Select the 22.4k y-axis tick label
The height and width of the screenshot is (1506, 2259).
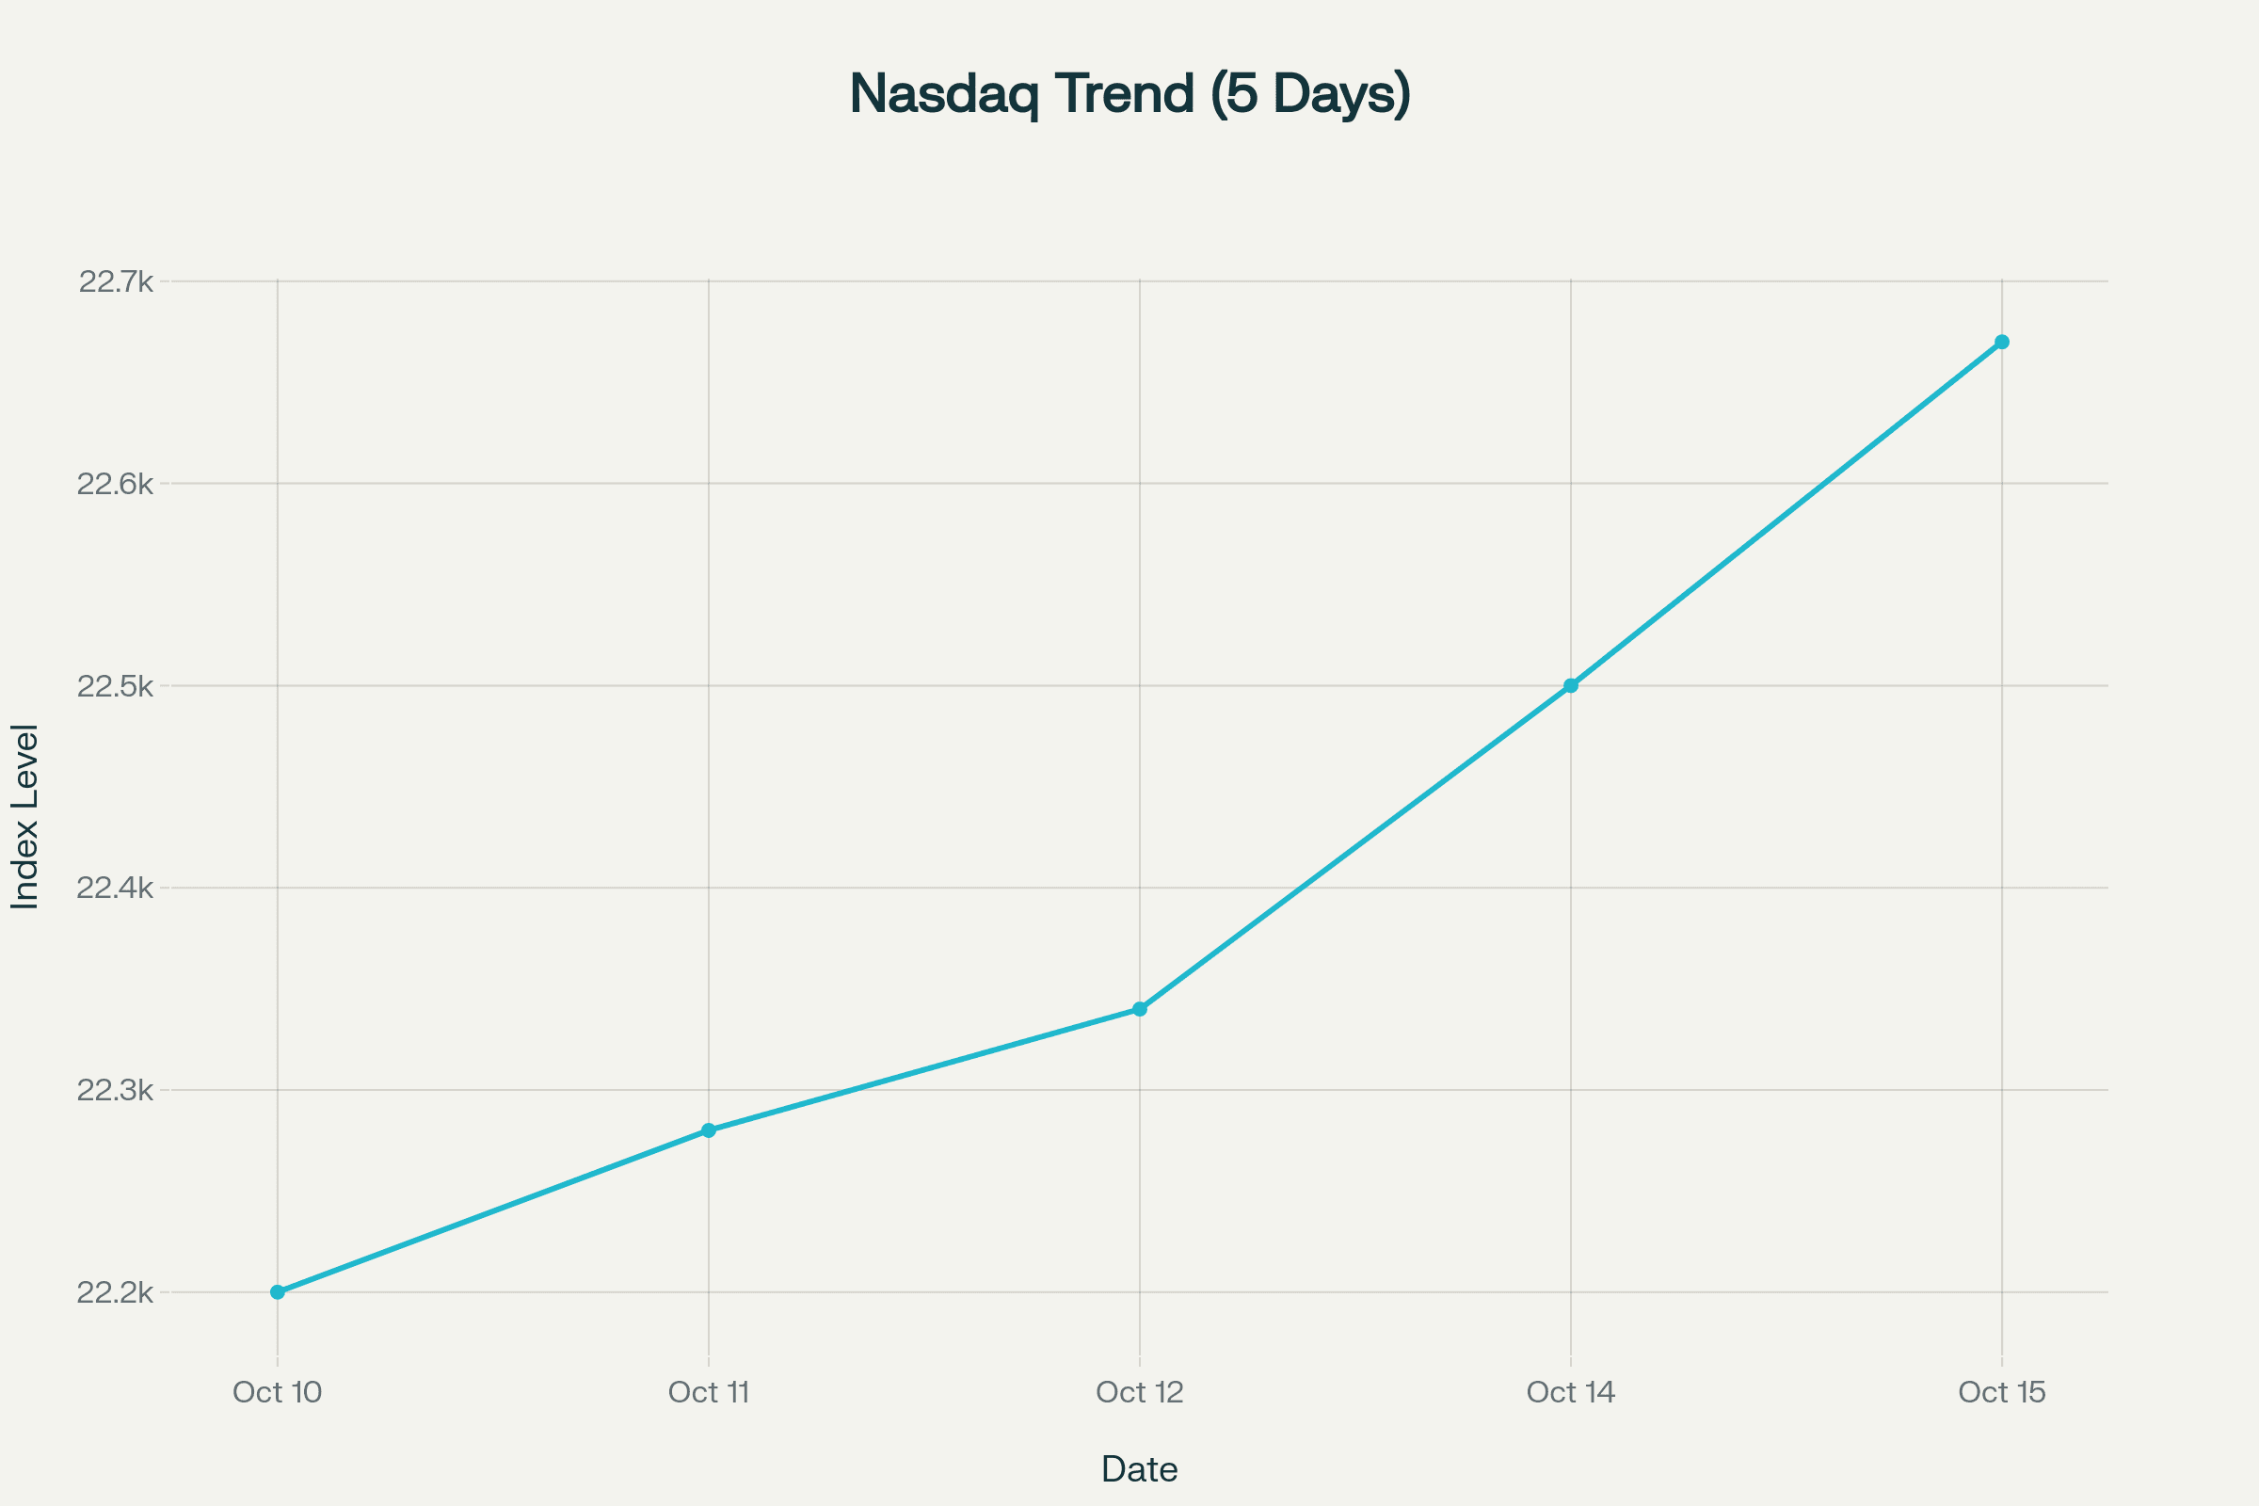[115, 888]
